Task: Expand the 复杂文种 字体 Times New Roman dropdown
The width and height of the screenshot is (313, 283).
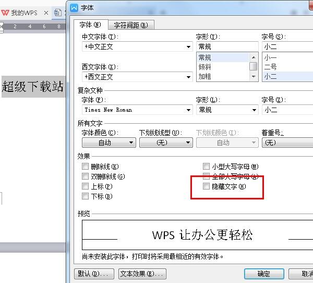Action: click(188, 110)
